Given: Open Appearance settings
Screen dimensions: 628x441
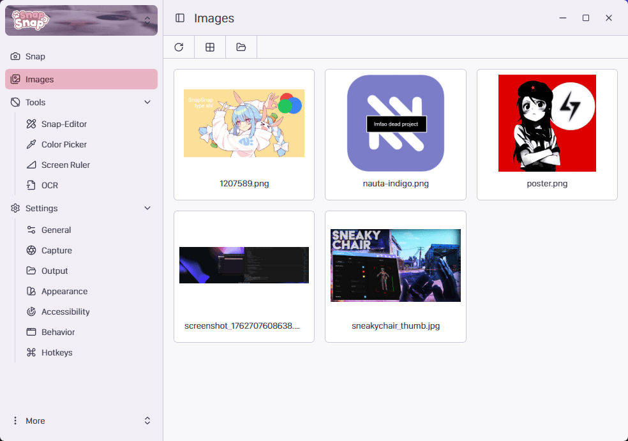Looking at the screenshot, I should pyautogui.click(x=64, y=291).
